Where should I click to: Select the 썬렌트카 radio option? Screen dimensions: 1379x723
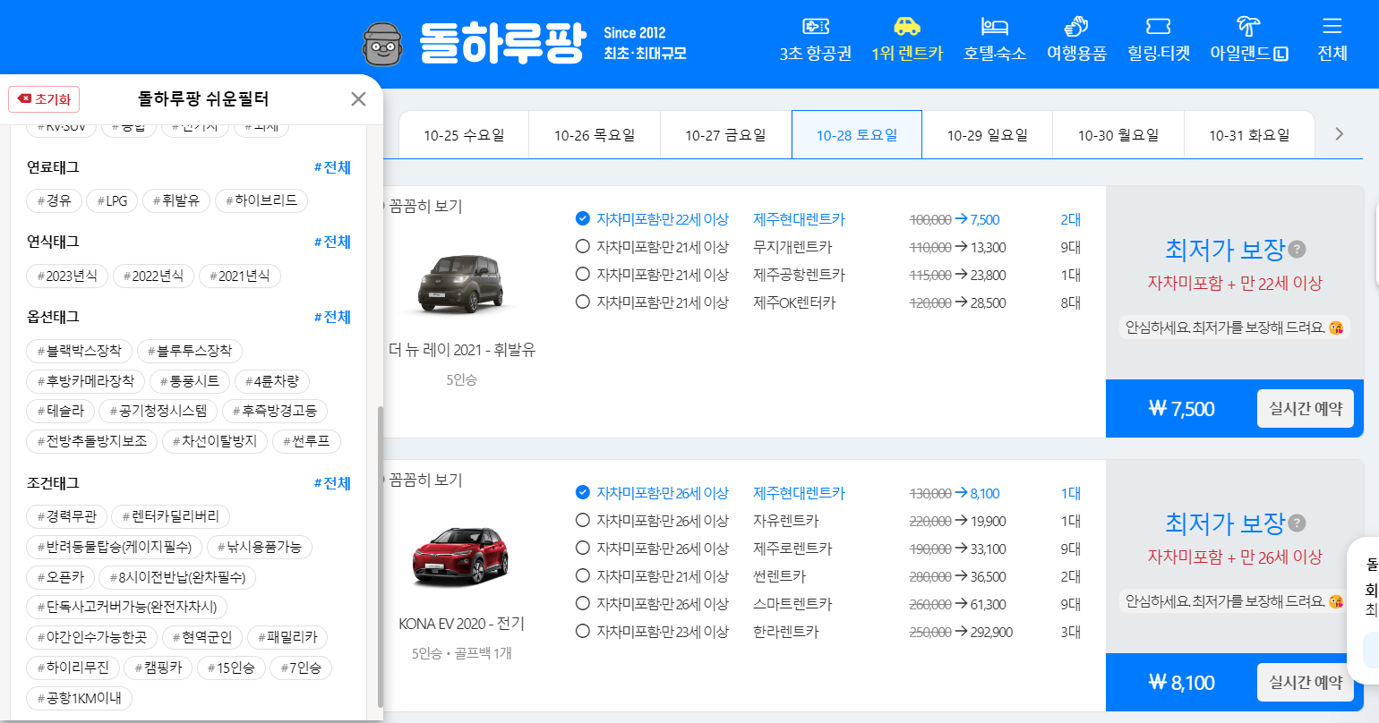pos(583,575)
